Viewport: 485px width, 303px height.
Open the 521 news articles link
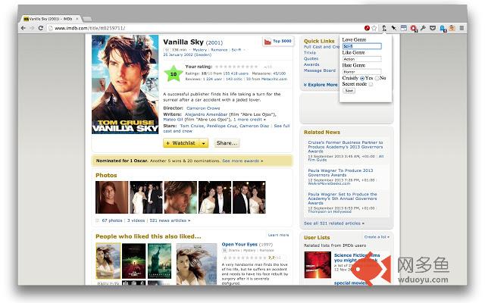tap(170, 220)
